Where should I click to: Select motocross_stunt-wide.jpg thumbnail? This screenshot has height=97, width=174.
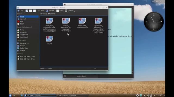(82, 21)
